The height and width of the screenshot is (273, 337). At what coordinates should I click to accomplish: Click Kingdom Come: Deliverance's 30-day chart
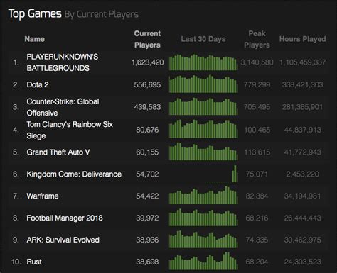coord(221,174)
